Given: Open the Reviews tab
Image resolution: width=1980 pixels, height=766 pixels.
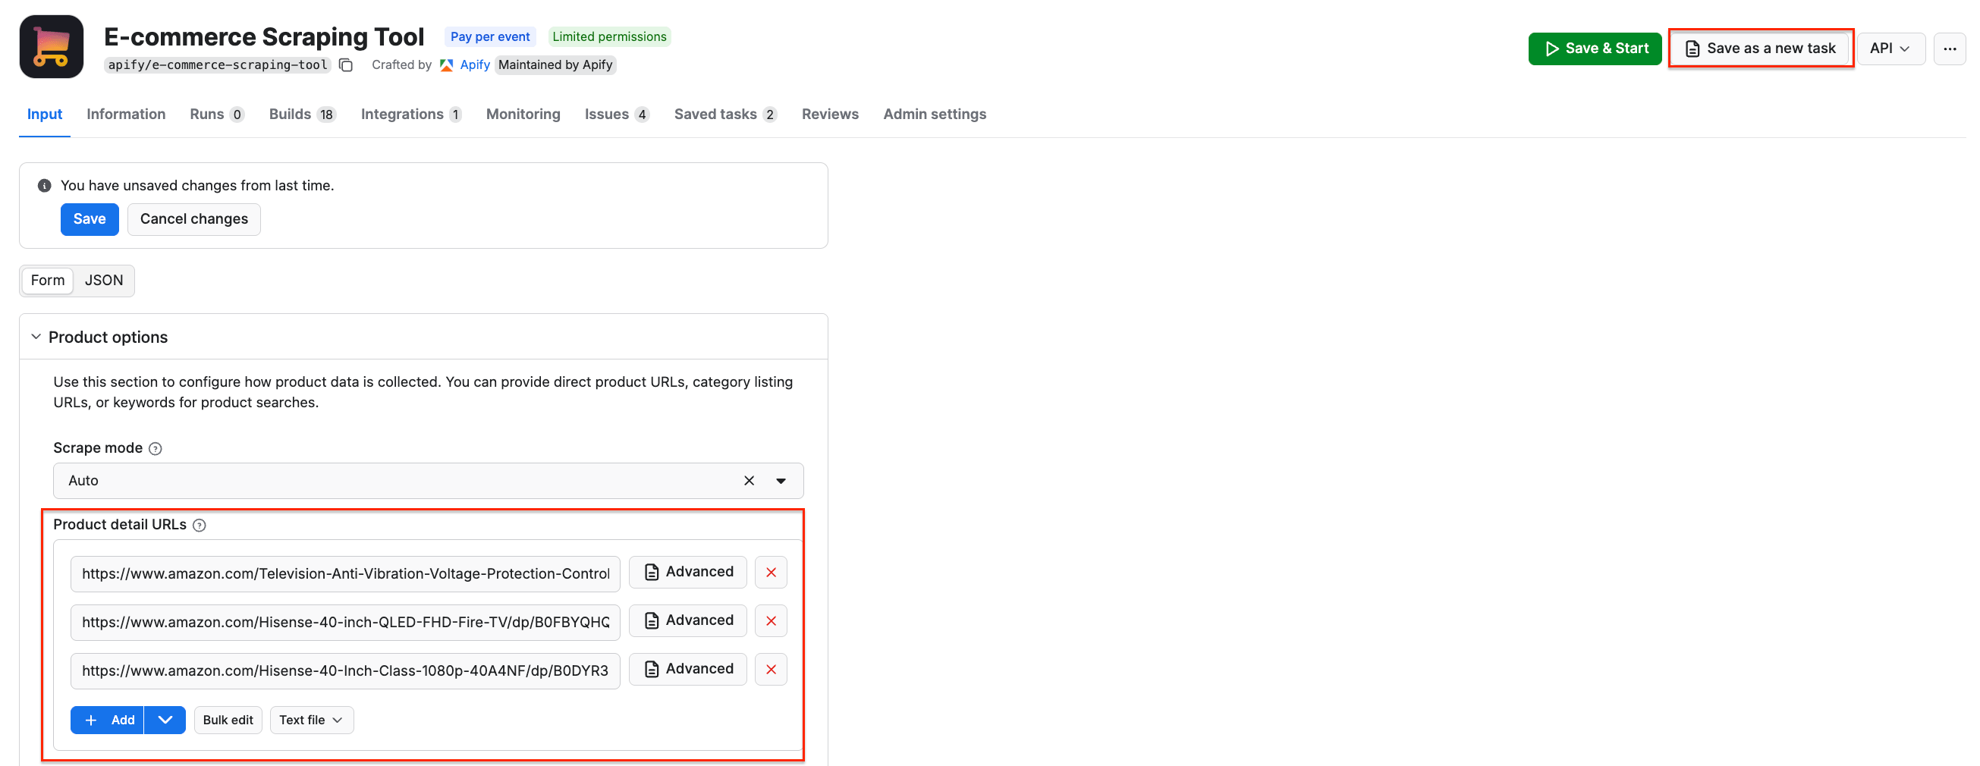Looking at the screenshot, I should [830, 115].
